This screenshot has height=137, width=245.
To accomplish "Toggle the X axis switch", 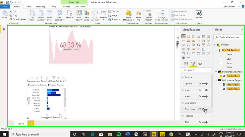I will coord(205,96).
